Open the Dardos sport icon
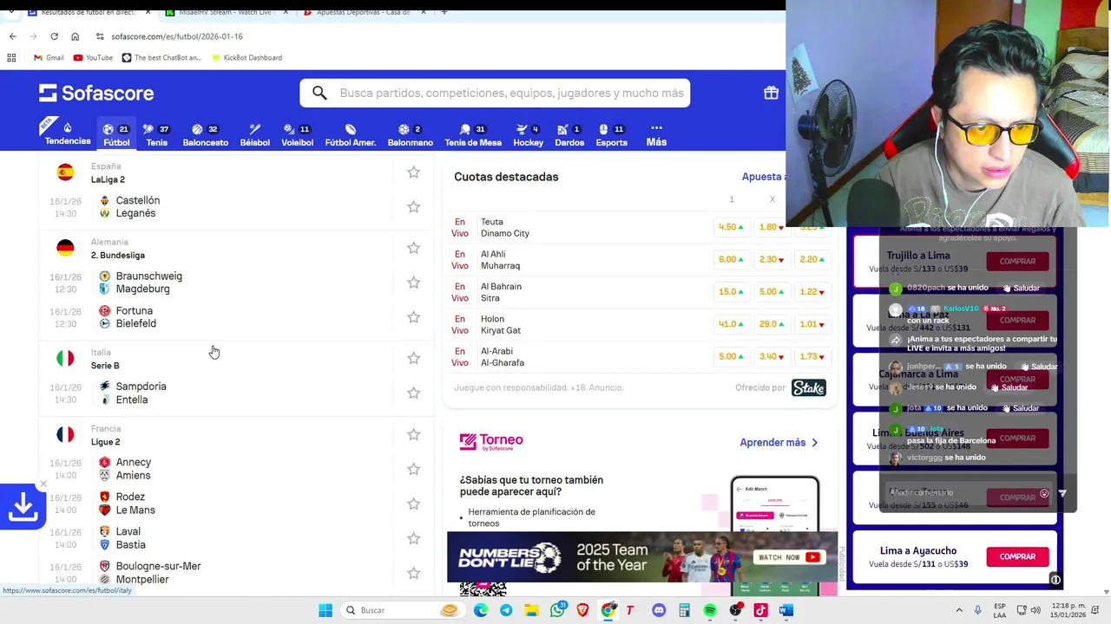This screenshot has height=624, width=1111. coord(569,135)
